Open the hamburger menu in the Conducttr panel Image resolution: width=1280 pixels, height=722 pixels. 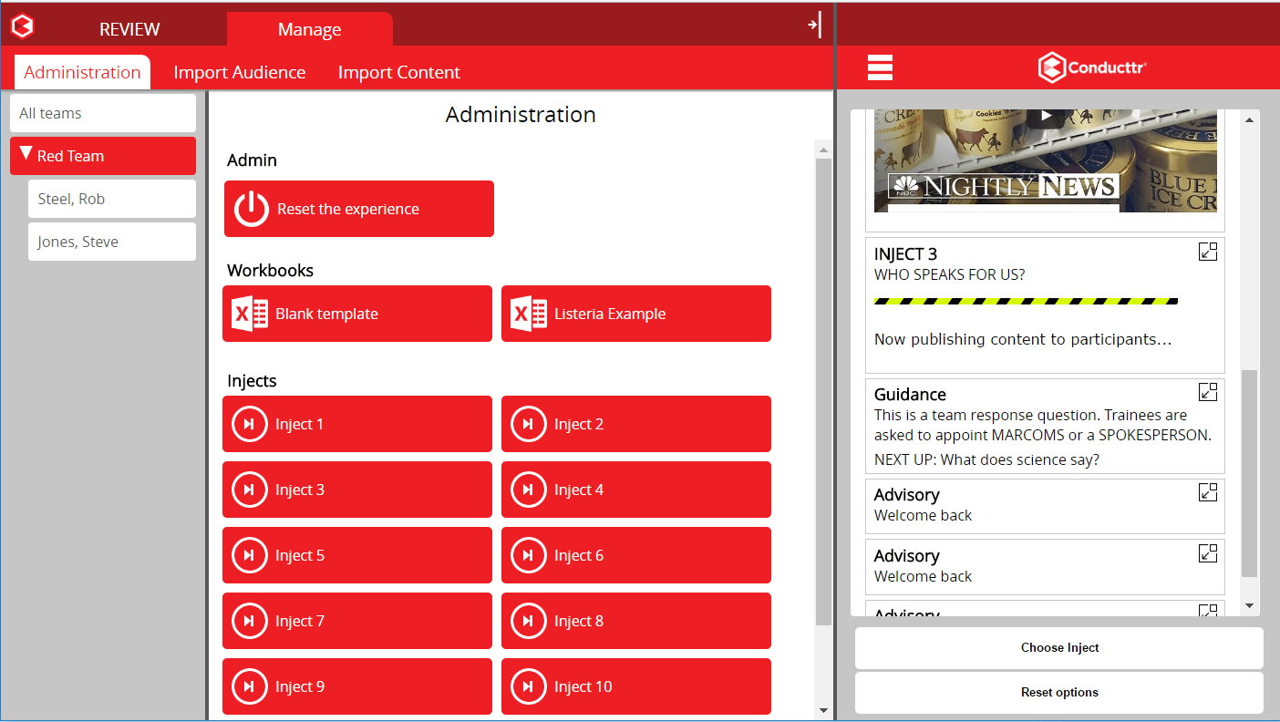pos(880,67)
